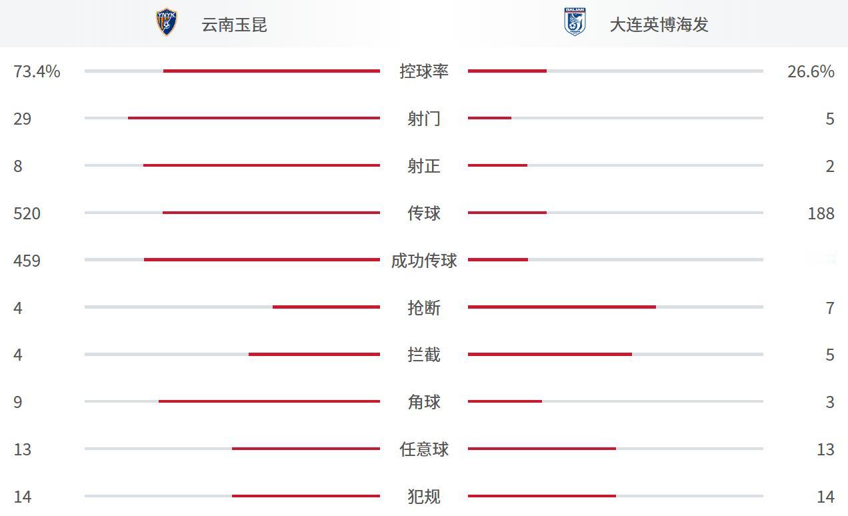Click the 射正 stat label

424,166
